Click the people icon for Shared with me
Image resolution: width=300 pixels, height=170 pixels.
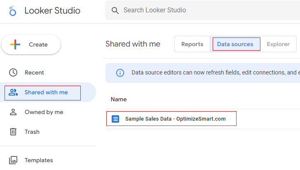click(13, 92)
